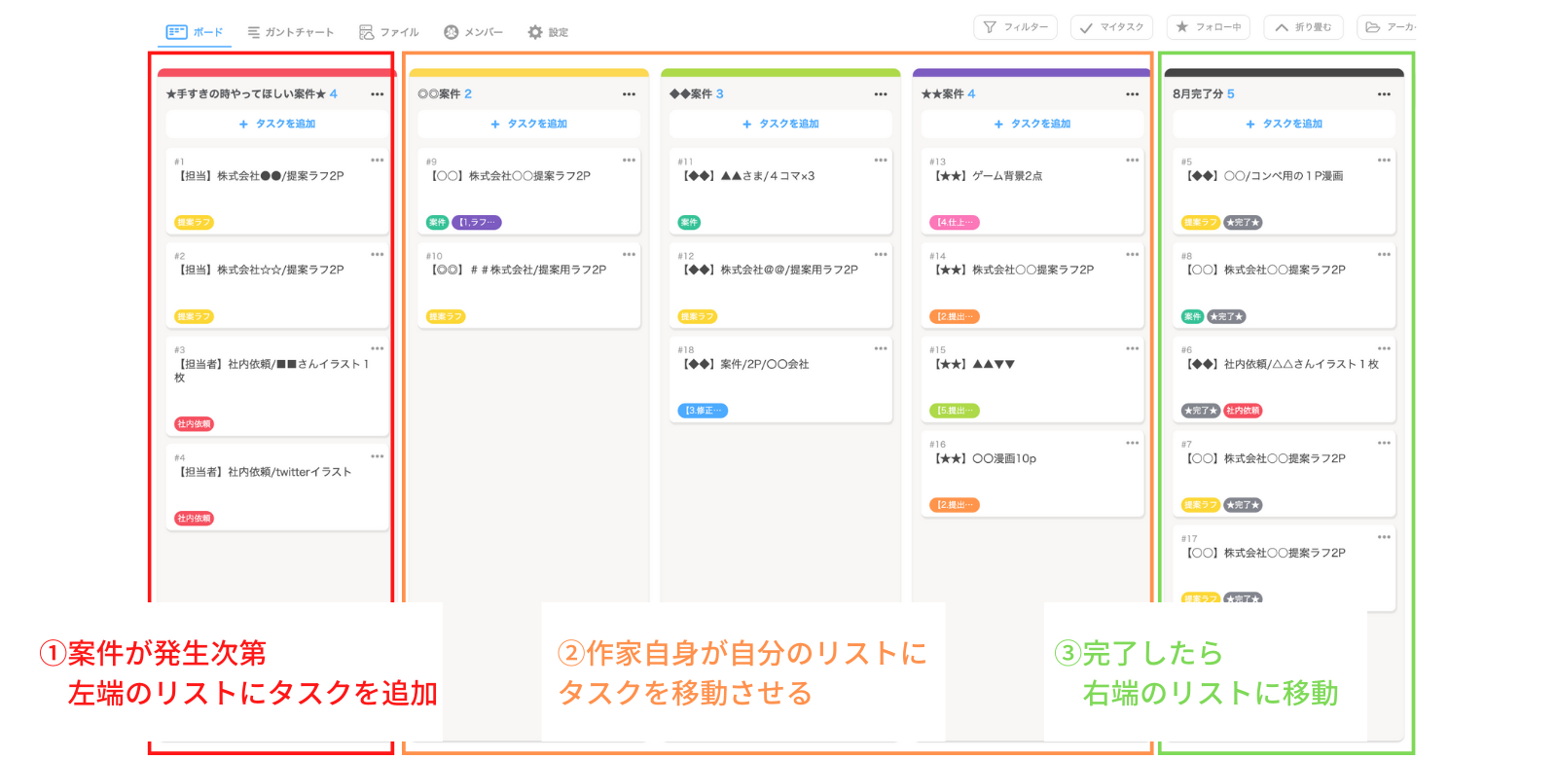The width and height of the screenshot is (1557, 759).
Task: Open the ◎◎案件 list options menu
Action: 629,94
